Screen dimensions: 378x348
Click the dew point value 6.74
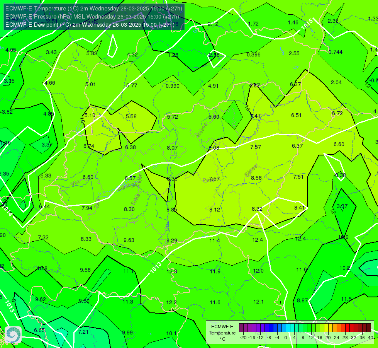coord(89,146)
